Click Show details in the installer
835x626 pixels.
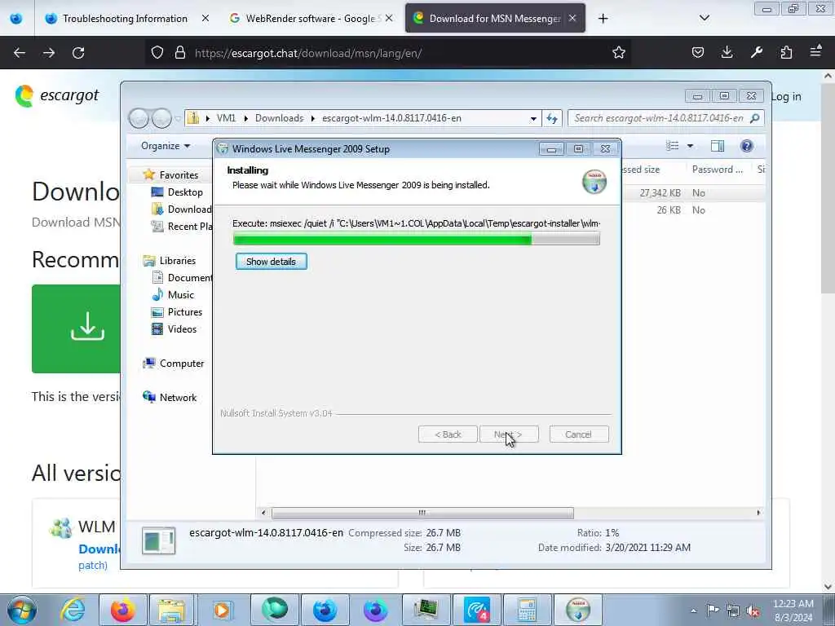(271, 262)
